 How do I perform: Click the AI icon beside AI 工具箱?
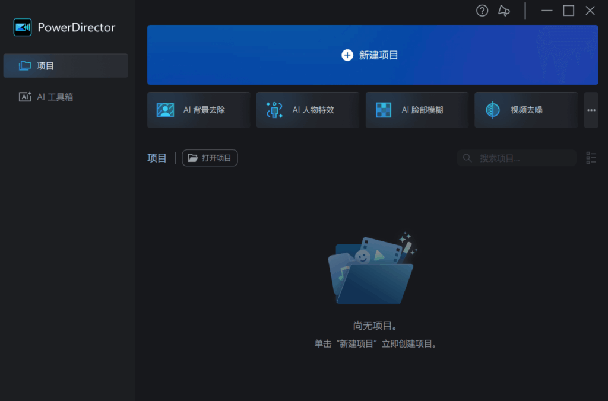[x=24, y=96]
